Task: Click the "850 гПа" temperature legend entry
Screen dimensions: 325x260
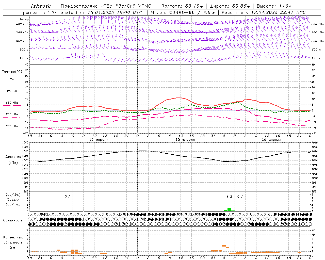Action: pos(12,103)
